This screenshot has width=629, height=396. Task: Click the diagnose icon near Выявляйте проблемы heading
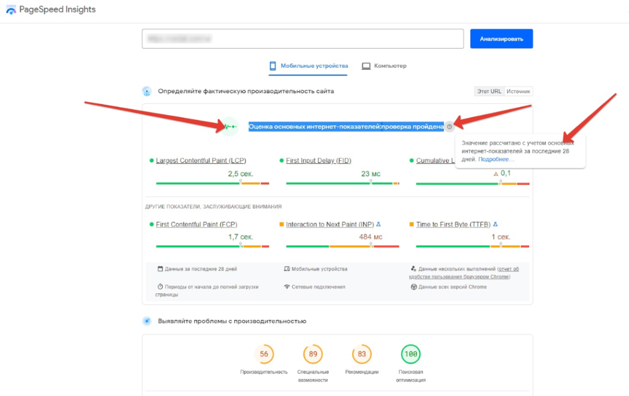tap(147, 321)
